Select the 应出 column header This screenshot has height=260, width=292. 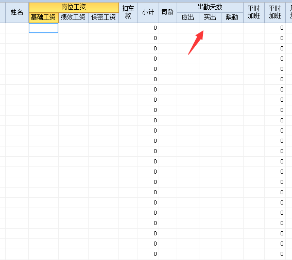coord(188,17)
